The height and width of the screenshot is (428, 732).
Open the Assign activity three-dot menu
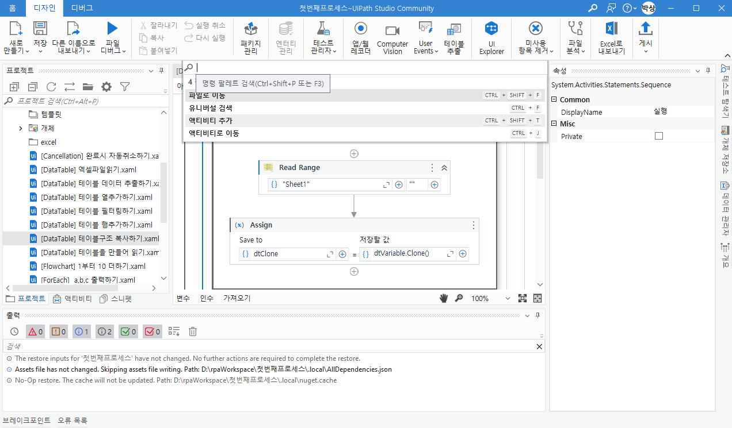pyautogui.click(x=474, y=225)
